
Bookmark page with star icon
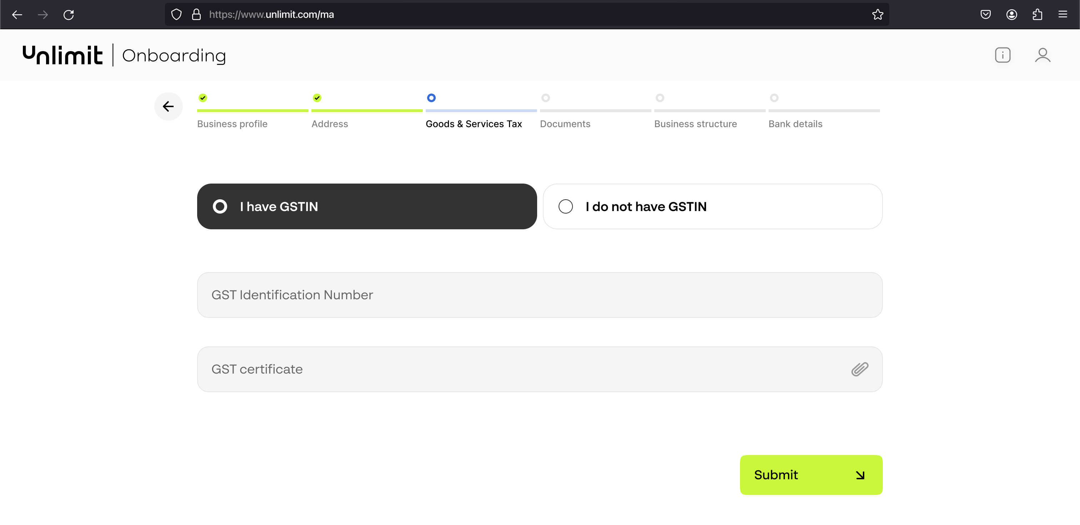pos(877,15)
